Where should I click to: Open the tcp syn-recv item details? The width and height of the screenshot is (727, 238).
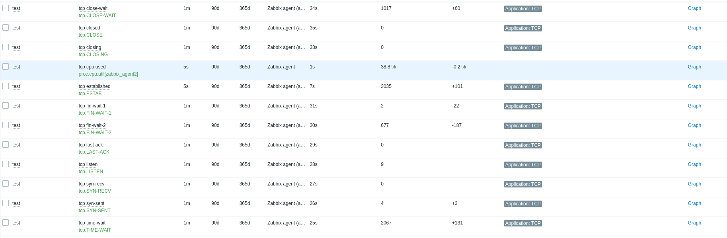[92, 184]
